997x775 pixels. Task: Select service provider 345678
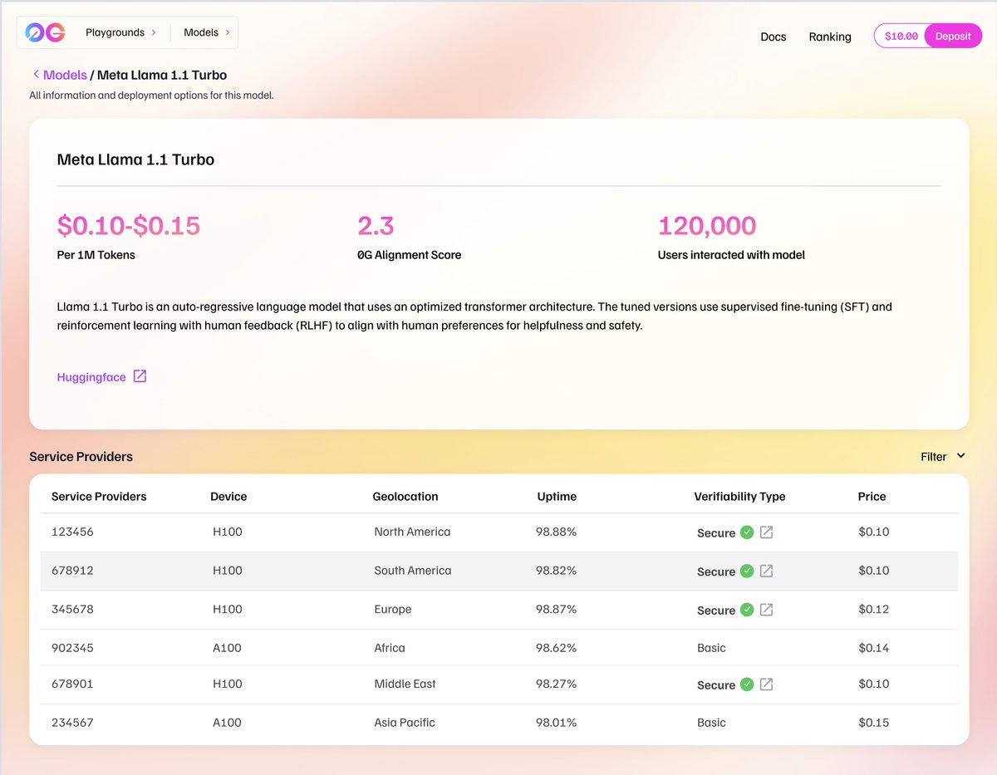click(x=72, y=609)
